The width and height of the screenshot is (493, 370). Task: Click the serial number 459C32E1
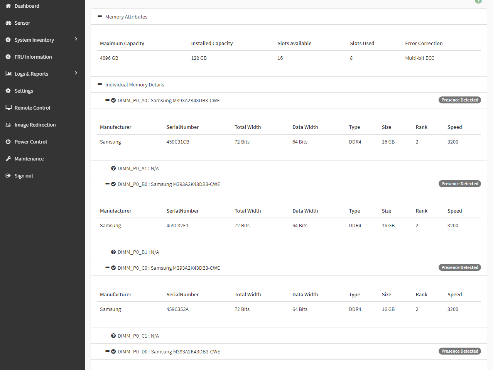tap(177, 226)
